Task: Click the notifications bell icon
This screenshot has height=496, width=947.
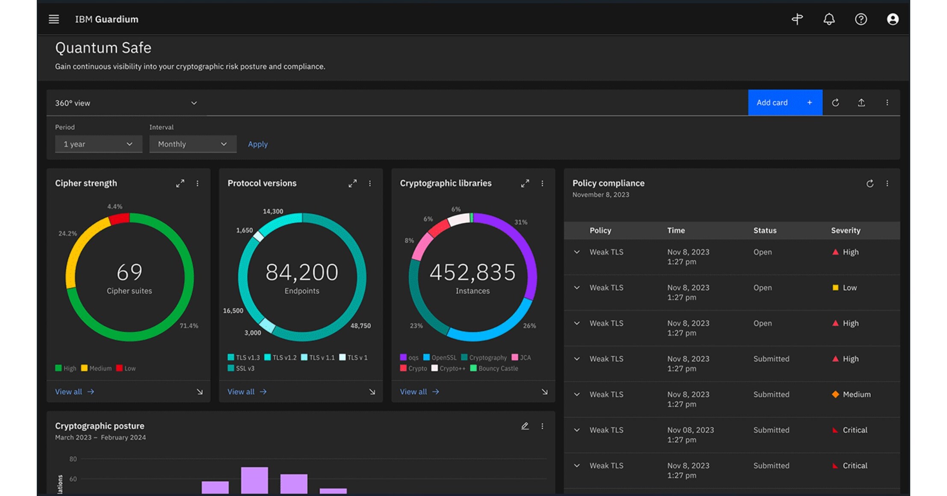Action: 829,19
